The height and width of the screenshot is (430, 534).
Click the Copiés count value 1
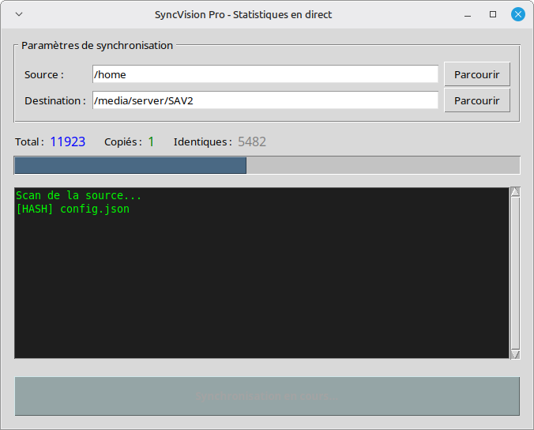tap(151, 142)
